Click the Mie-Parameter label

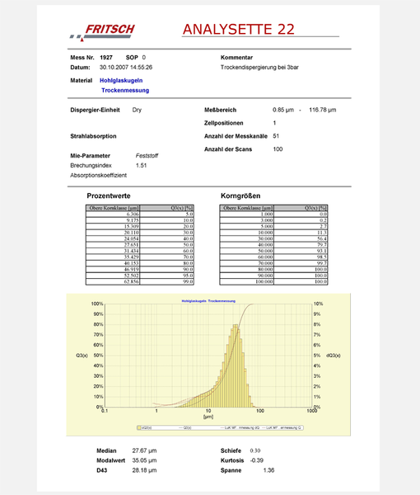(x=90, y=156)
